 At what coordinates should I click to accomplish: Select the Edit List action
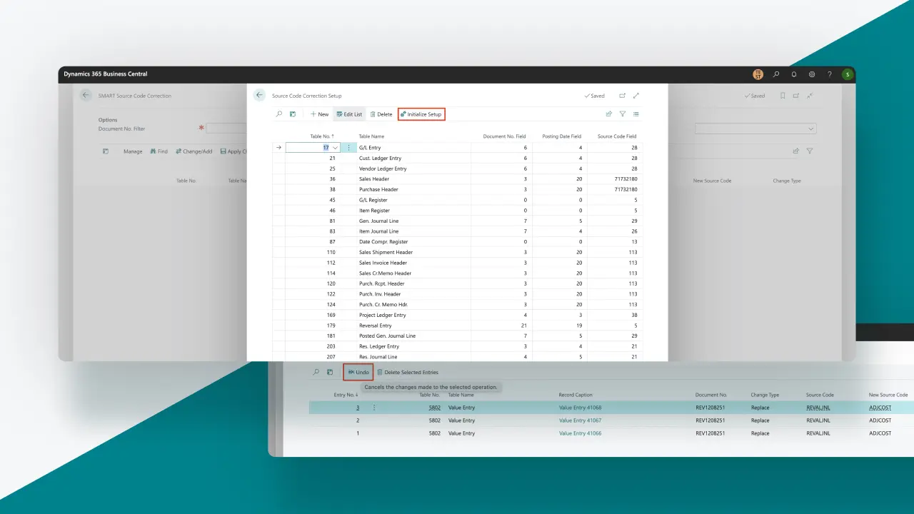[349, 114]
